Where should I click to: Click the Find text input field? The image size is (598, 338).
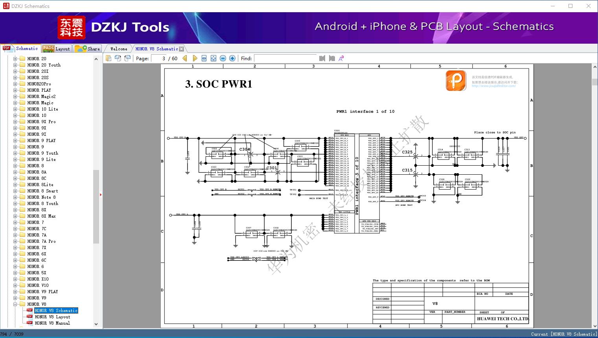[x=285, y=58]
